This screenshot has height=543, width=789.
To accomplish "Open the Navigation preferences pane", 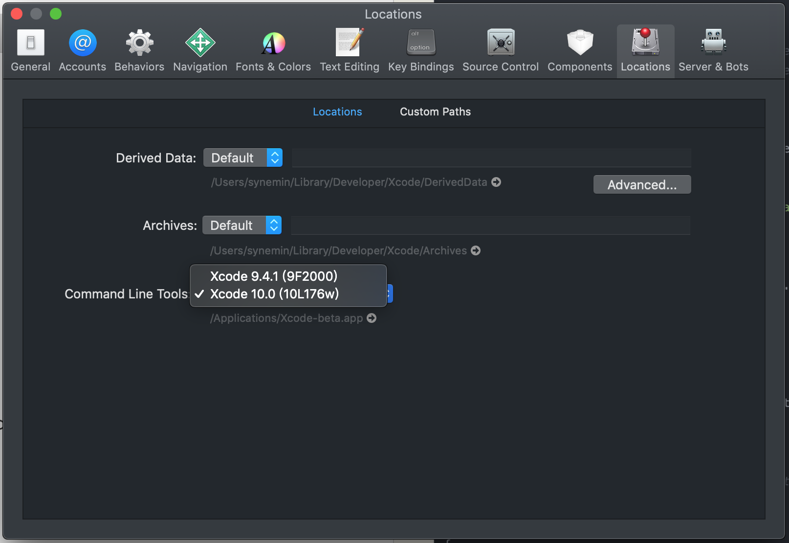I will [x=200, y=51].
